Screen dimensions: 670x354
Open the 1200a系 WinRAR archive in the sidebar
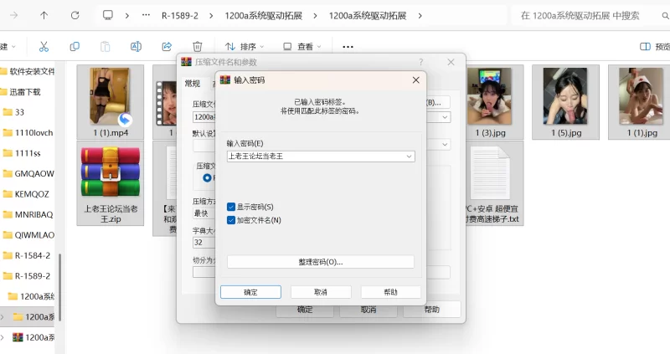(x=33, y=337)
